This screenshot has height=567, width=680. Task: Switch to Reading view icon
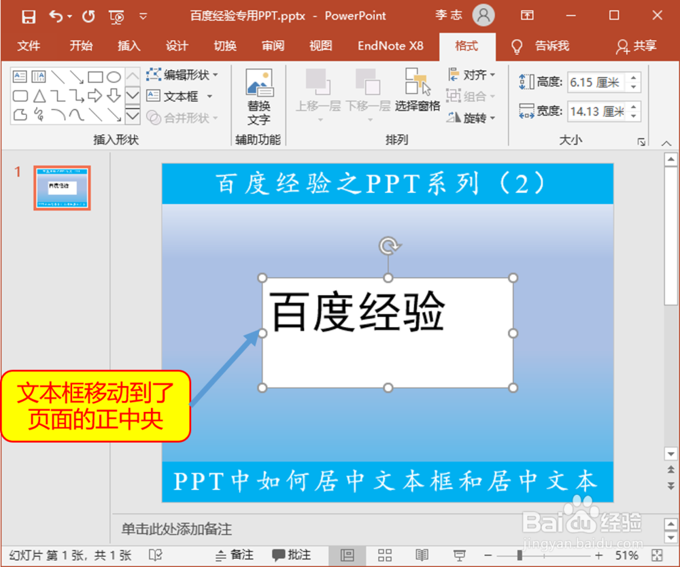click(422, 555)
